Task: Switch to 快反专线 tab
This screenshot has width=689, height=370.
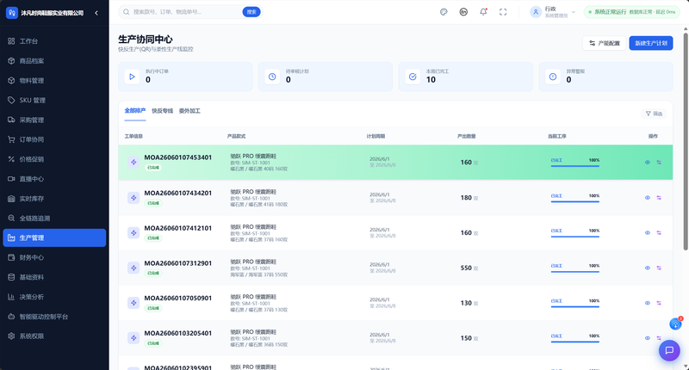Action: pyautogui.click(x=162, y=111)
